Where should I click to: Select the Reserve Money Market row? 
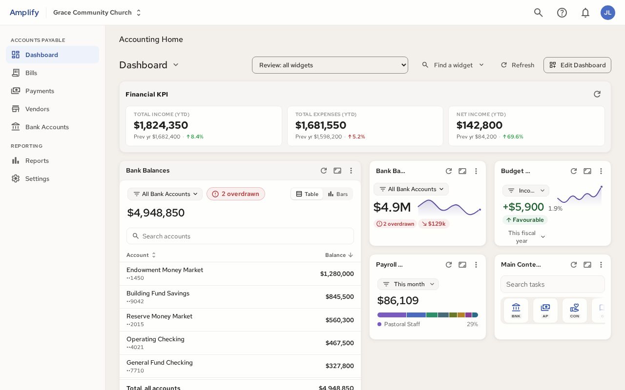(240, 320)
